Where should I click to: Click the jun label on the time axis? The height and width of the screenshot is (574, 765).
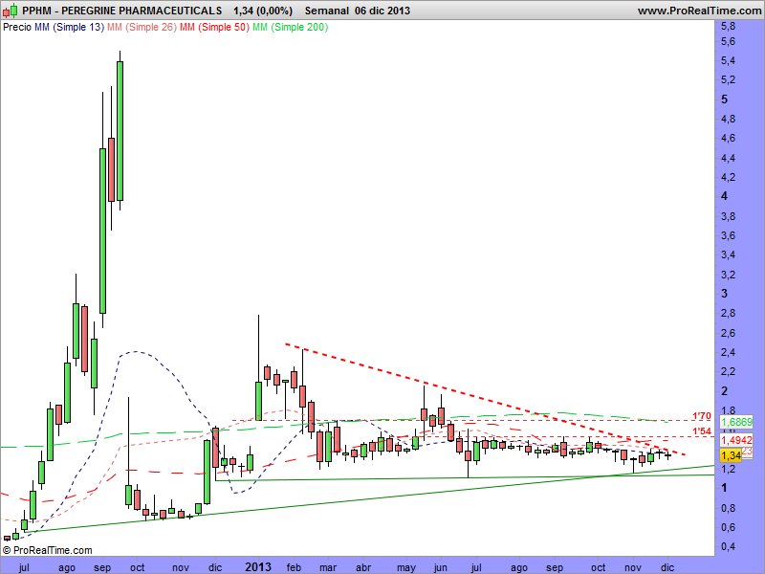point(441,568)
